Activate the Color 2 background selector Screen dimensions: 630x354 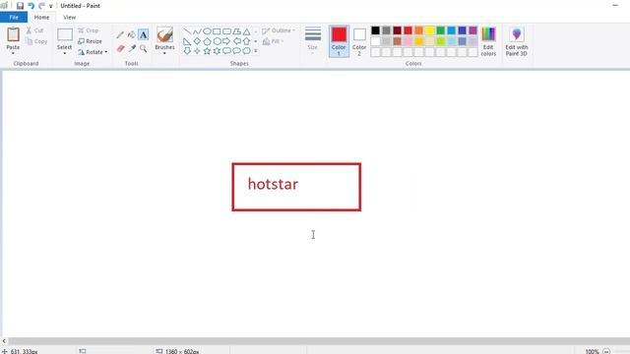(359, 41)
